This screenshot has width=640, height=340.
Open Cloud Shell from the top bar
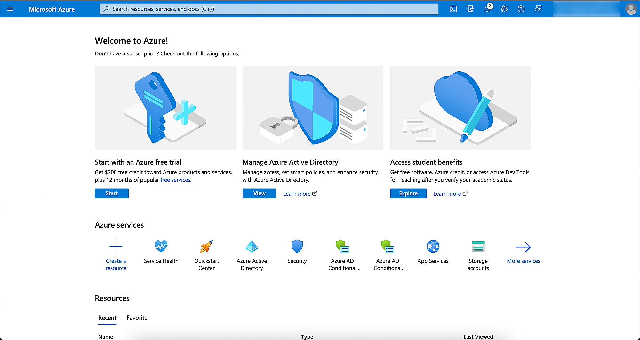tap(453, 9)
